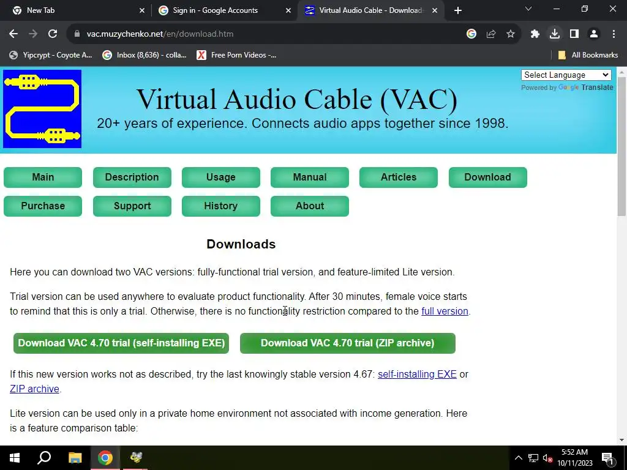Click the browser forward arrow
Image resolution: width=627 pixels, height=470 pixels.
tap(33, 34)
